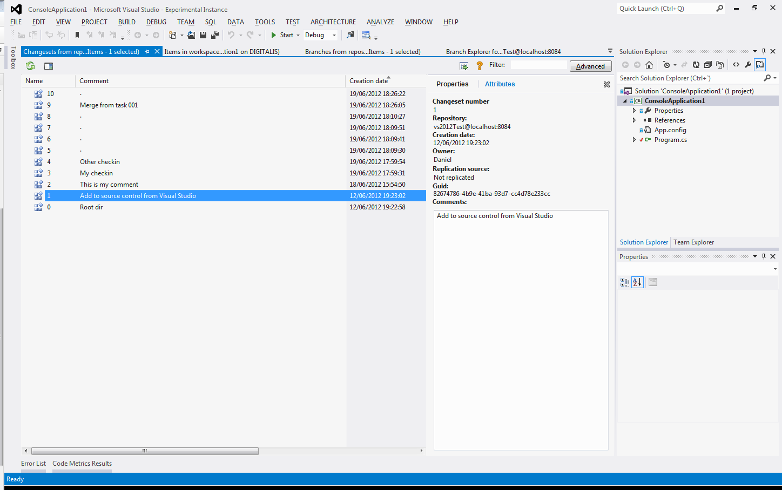This screenshot has width=782, height=490.
Task: Sync Solution Explorer with the active document
Action: (685, 64)
